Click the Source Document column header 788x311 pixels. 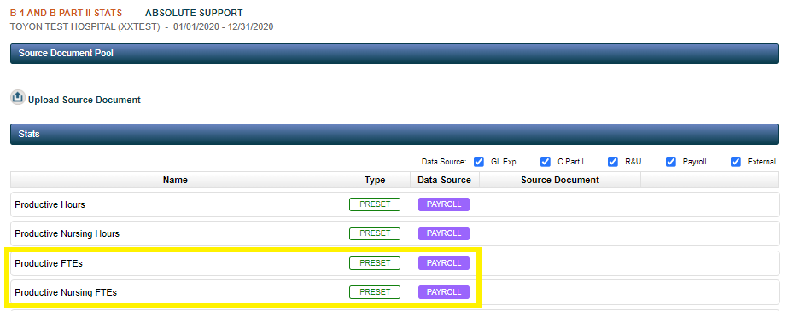[x=560, y=180]
